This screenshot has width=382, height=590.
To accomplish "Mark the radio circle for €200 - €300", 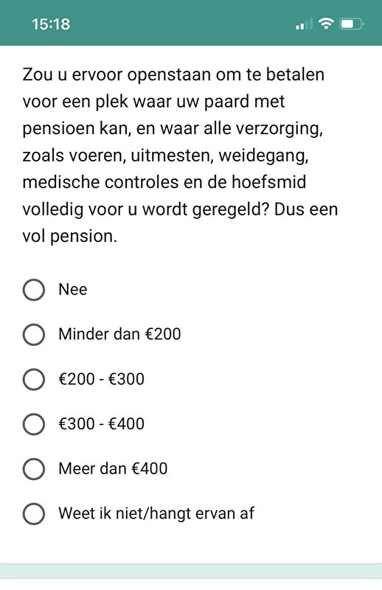I will [34, 379].
